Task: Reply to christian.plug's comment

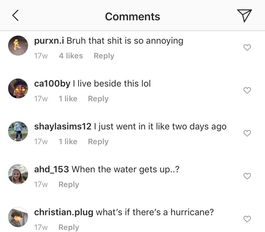Action: pos(69,227)
